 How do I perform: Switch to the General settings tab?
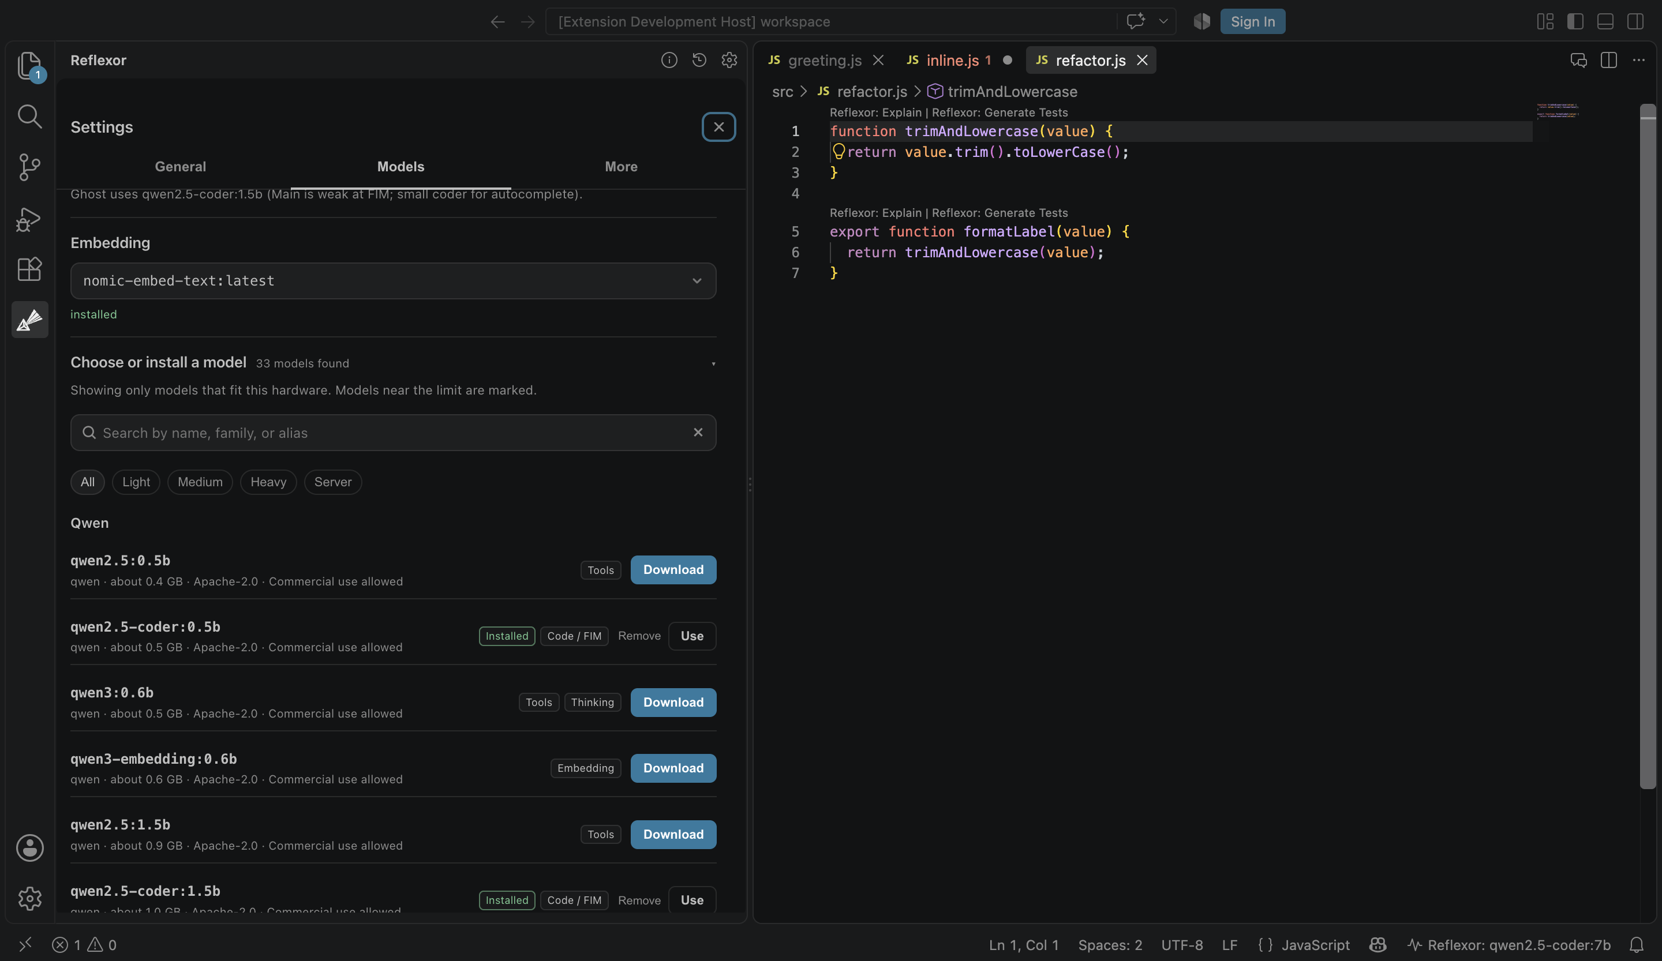tap(180, 167)
